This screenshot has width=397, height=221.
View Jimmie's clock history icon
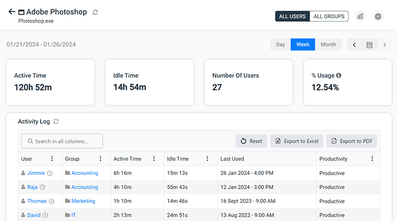pos(49,173)
